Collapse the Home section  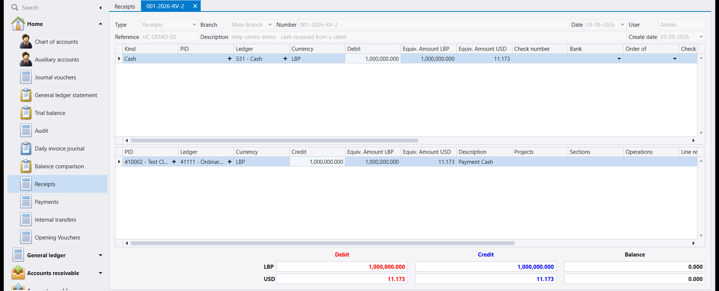(x=100, y=24)
